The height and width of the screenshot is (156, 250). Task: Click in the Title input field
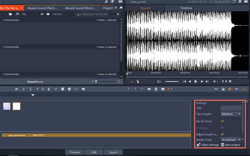[x=231, y=108]
